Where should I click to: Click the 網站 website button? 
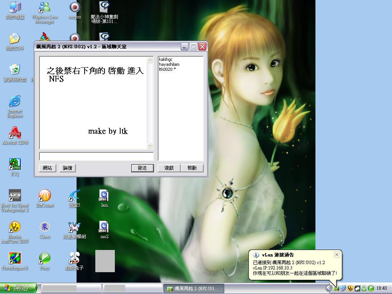pos(47,168)
